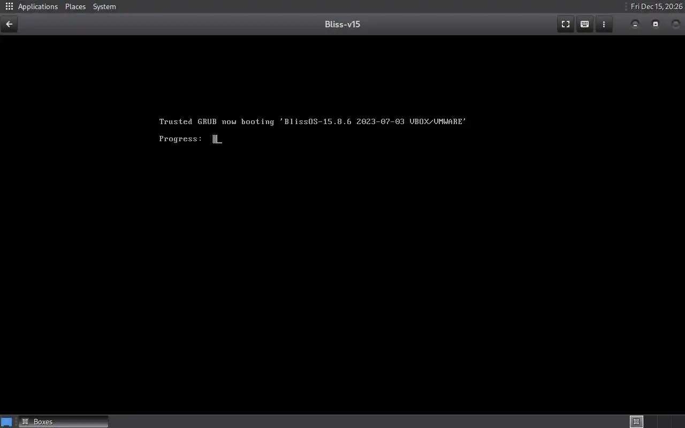The image size is (685, 428).
Task: Open the System menu
Action: (104, 6)
